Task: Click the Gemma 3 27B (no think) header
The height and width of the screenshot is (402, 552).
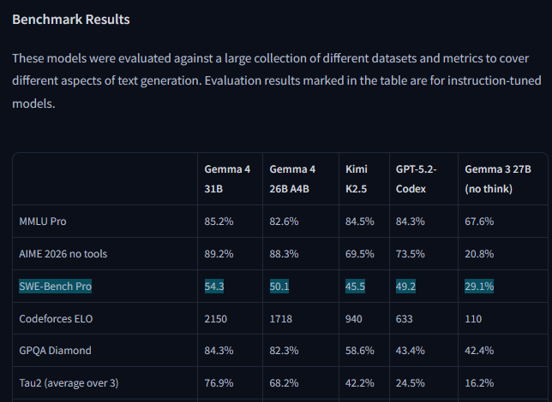Action: click(x=498, y=179)
